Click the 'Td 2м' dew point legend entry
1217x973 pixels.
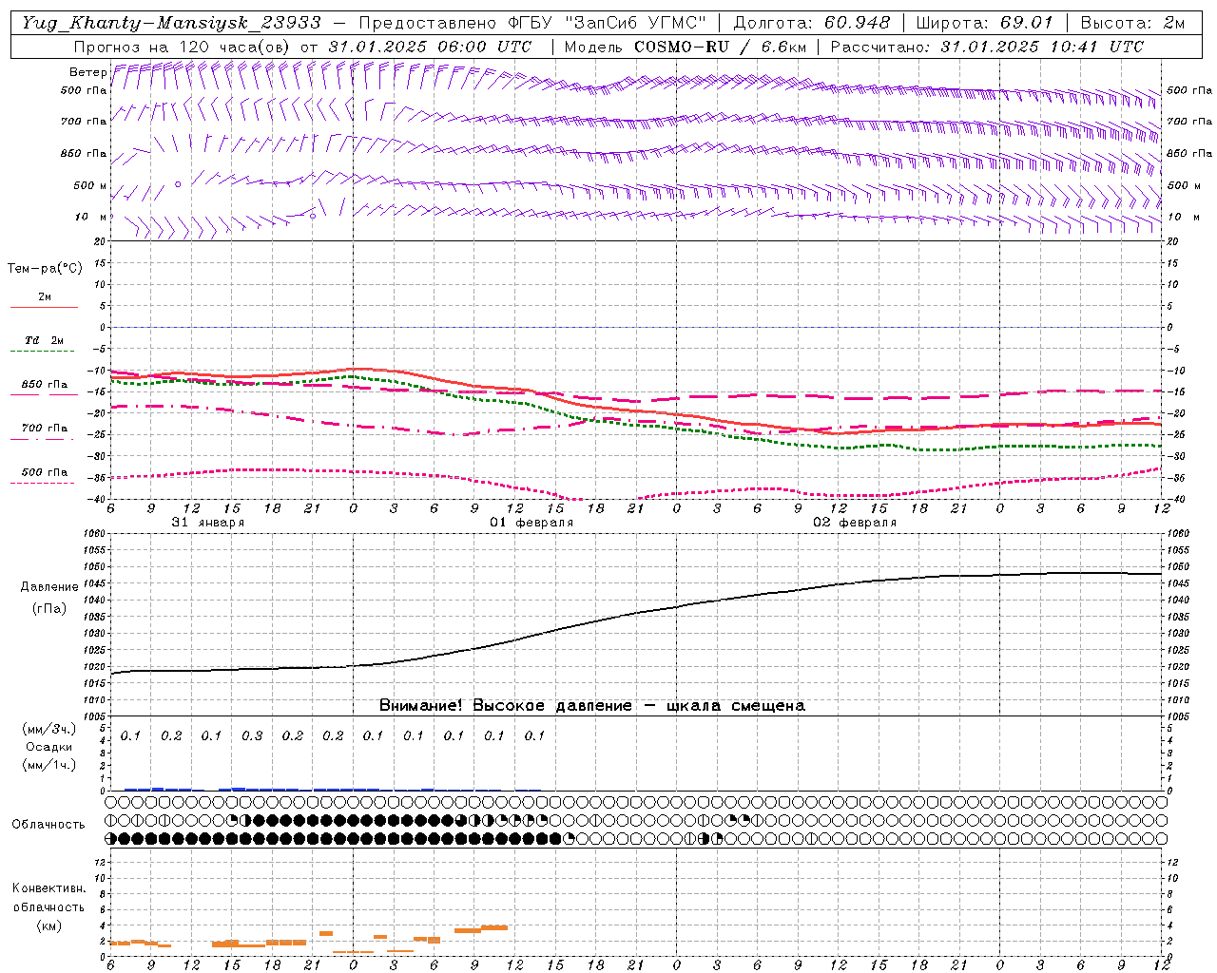(x=44, y=340)
